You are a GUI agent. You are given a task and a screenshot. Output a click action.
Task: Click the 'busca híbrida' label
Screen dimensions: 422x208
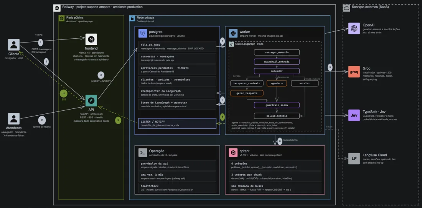(x=290, y=140)
